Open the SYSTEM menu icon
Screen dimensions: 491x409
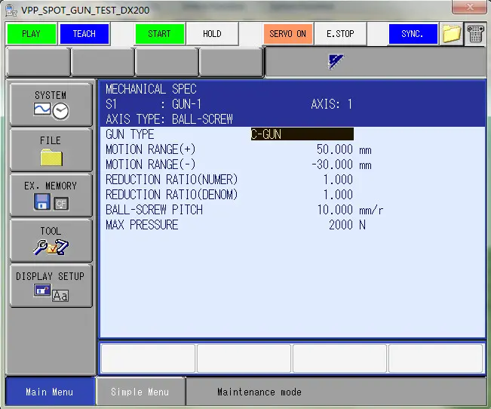(51, 105)
